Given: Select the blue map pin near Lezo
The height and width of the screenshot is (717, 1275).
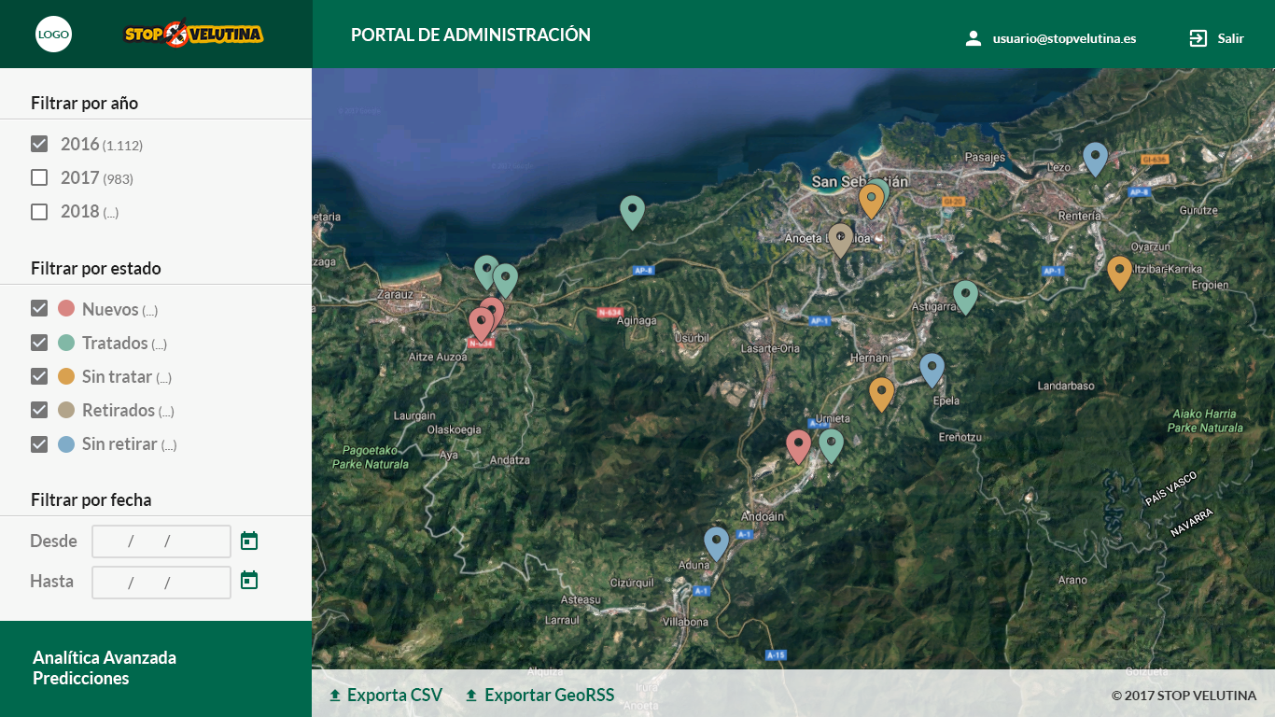Looking at the screenshot, I should click(1095, 159).
